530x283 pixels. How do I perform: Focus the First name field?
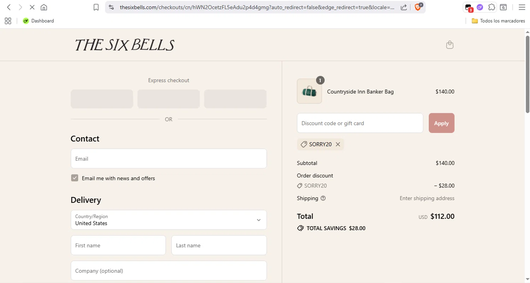(x=118, y=245)
